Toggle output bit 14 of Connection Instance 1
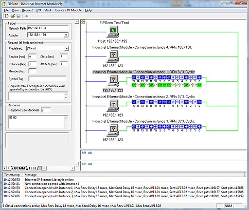This screenshot has height=210, width=249. click(x=138, y=85)
